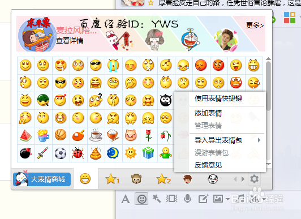
Task: Open the star 2 favorites tab
Action: [164, 179]
